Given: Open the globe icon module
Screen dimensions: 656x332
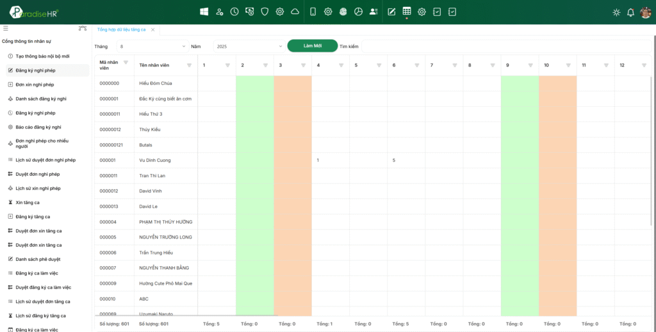Looking at the screenshot, I should (343, 12).
